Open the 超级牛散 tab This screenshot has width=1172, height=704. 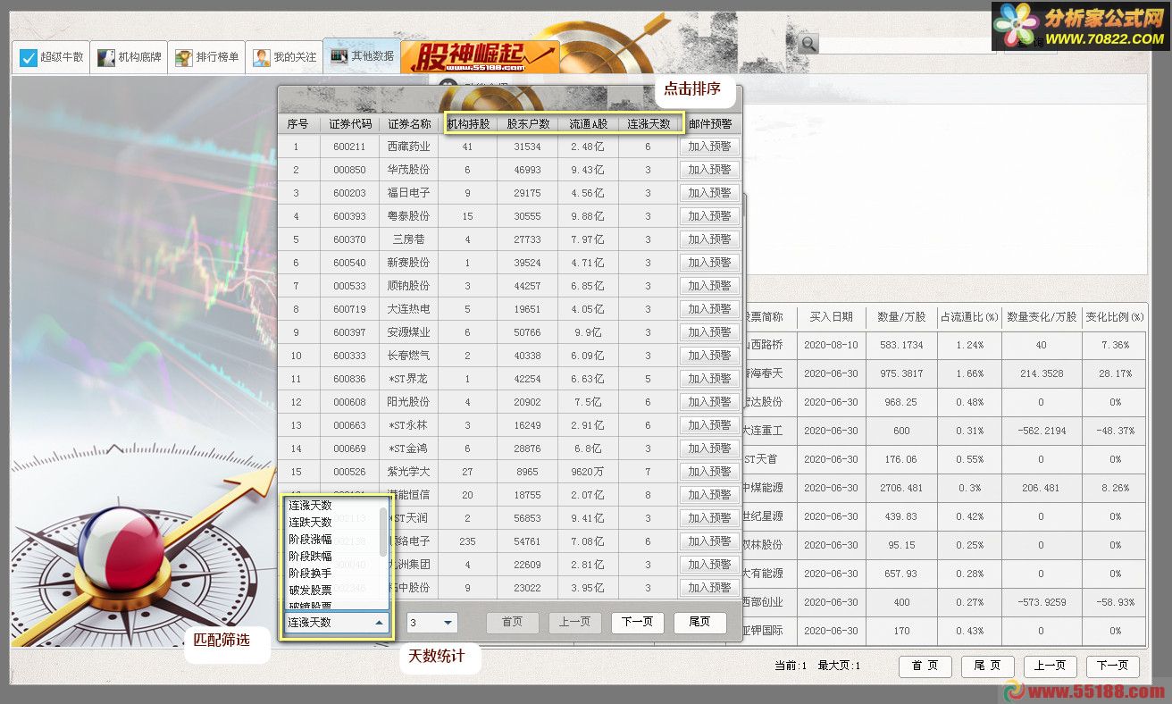tap(52, 57)
